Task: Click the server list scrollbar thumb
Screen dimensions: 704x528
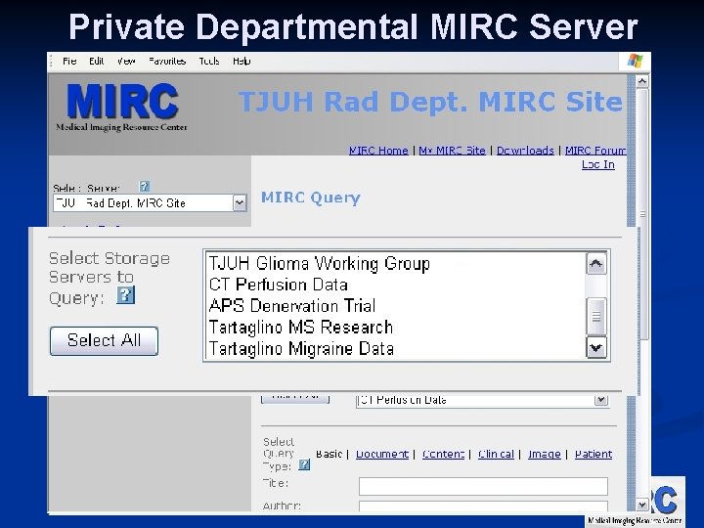Action: (x=596, y=317)
